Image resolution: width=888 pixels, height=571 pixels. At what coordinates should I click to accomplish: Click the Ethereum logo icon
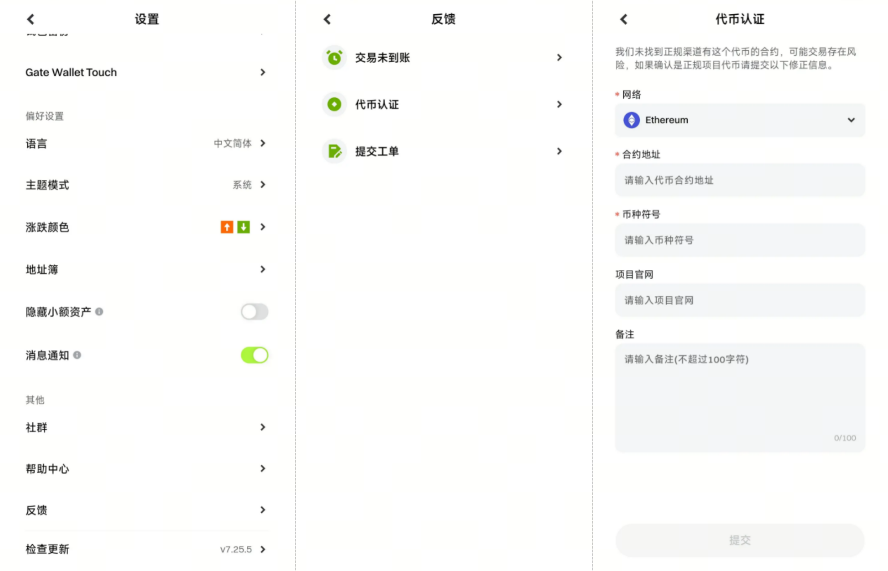pos(631,120)
